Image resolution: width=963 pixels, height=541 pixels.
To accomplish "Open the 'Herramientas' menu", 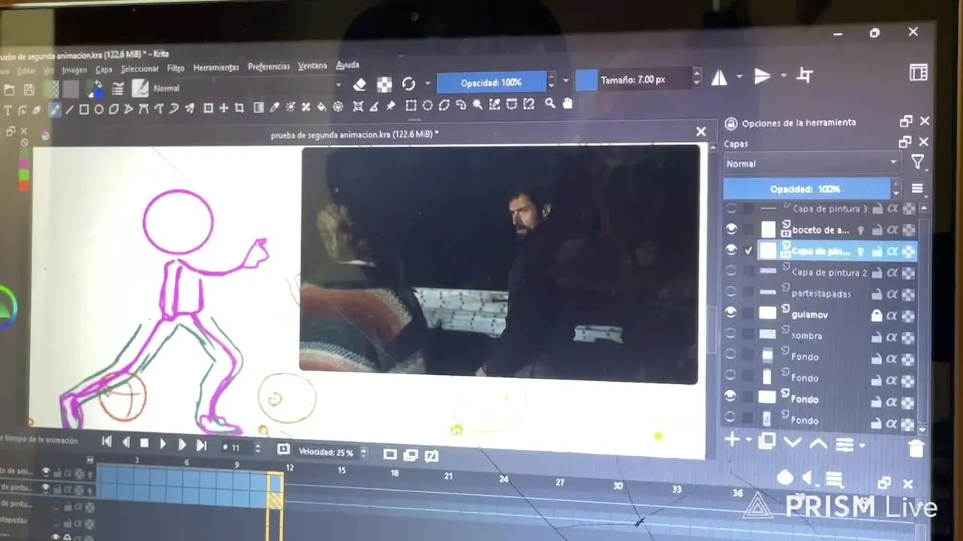I will (x=216, y=67).
